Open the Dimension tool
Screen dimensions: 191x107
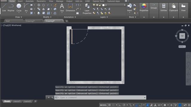click(x=70, y=7)
